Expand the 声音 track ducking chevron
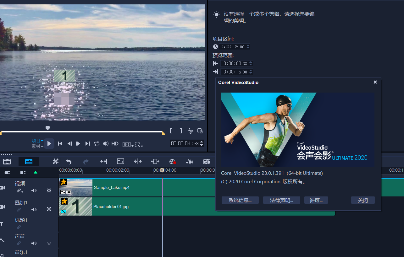This screenshot has height=257, width=404. [x=49, y=244]
